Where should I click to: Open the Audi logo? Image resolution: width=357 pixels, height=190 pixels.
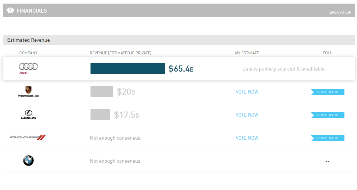point(28,68)
